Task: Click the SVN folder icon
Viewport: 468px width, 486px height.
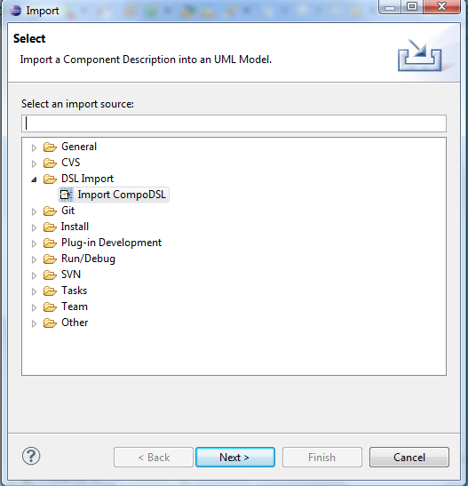Action: [50, 275]
